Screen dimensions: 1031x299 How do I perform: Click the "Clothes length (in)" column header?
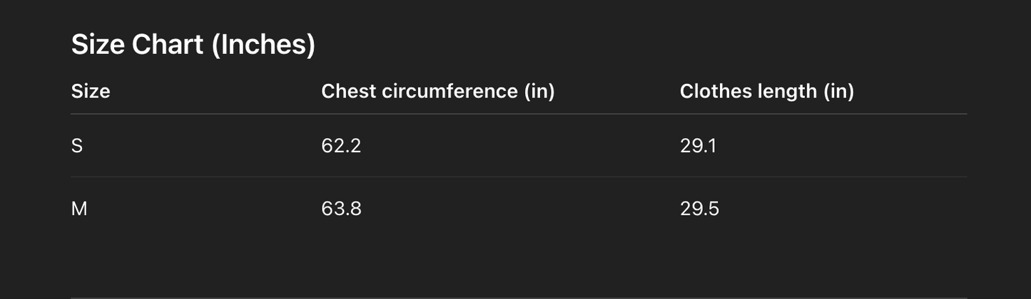[766, 91]
